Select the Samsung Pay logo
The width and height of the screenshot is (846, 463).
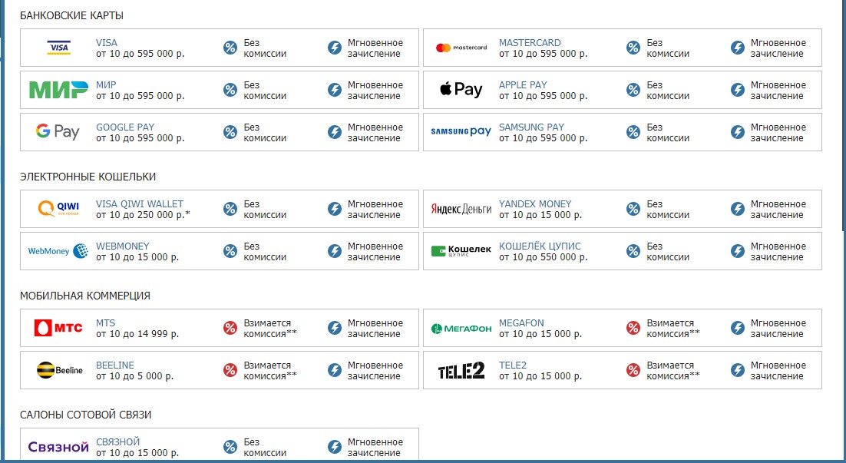point(461,132)
